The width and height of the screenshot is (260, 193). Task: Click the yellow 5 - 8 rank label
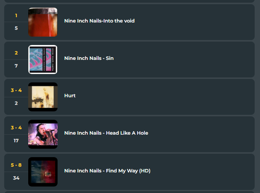[x=16, y=165]
